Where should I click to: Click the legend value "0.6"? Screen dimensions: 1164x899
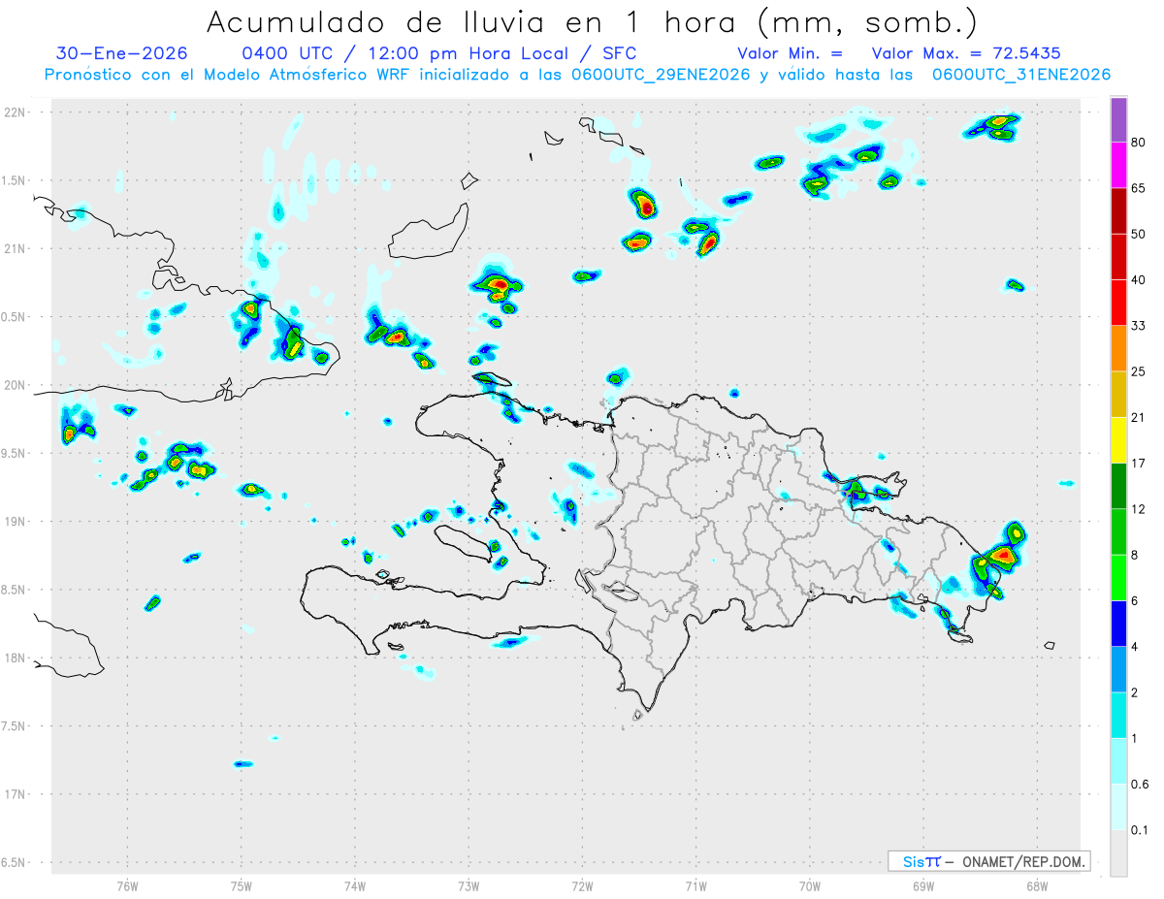coord(1141,785)
